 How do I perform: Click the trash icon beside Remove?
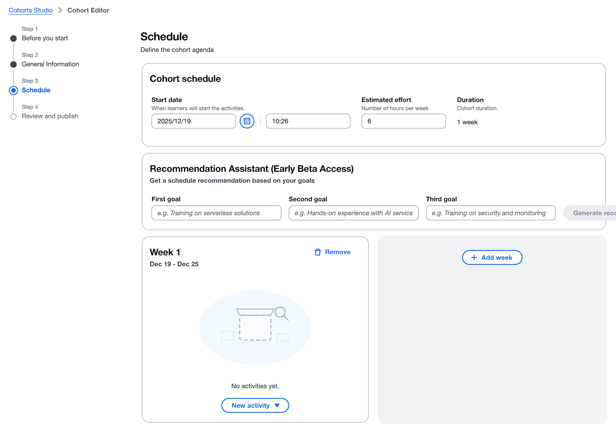pos(318,252)
